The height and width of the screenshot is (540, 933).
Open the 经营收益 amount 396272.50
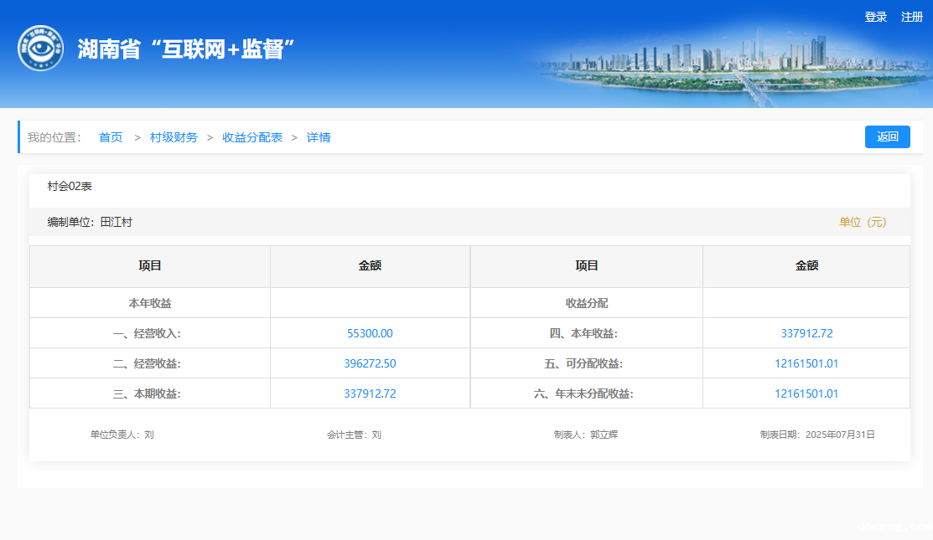click(x=370, y=363)
